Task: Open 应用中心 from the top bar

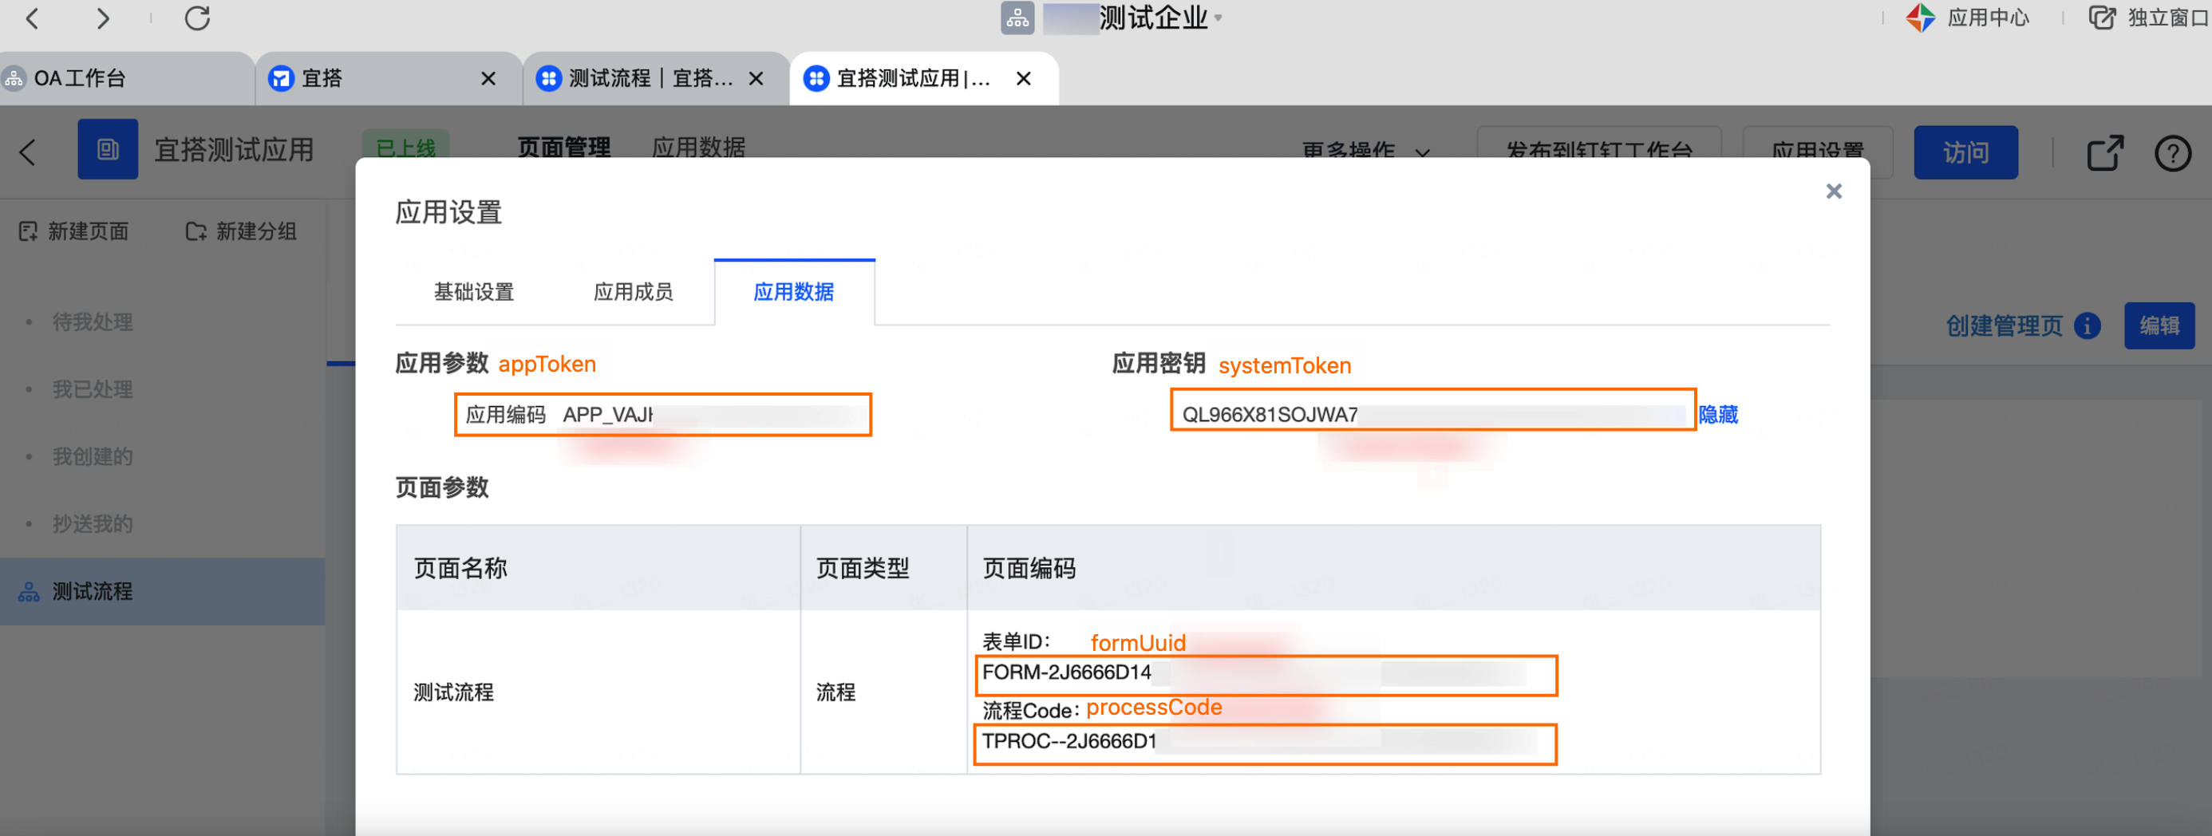Action: click(1967, 18)
